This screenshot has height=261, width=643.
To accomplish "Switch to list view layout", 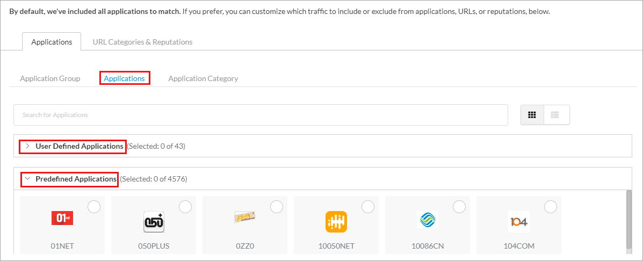I will tap(555, 115).
